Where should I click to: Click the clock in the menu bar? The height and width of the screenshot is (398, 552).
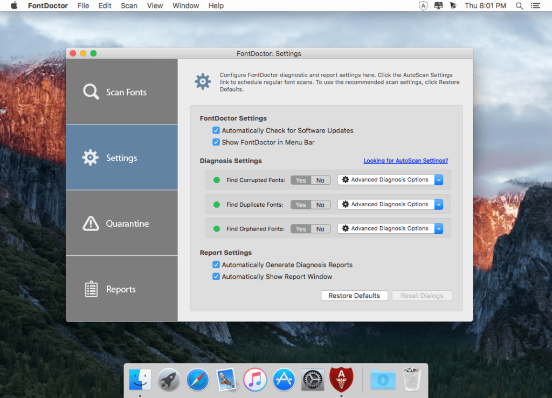pos(485,6)
